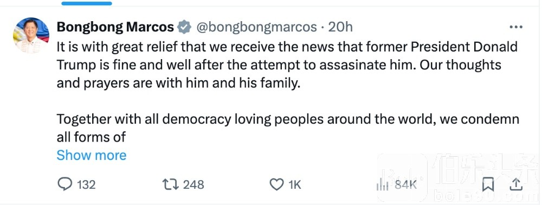Click the Bongbong Marcos display name
The width and height of the screenshot is (542, 205).
(115, 27)
